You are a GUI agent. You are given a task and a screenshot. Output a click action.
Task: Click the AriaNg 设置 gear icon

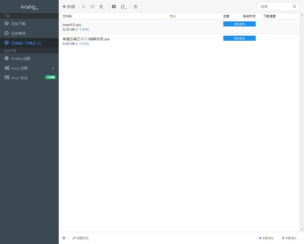pos(7,58)
